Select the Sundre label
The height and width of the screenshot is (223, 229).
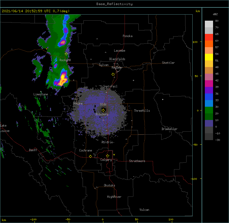pos(78,104)
